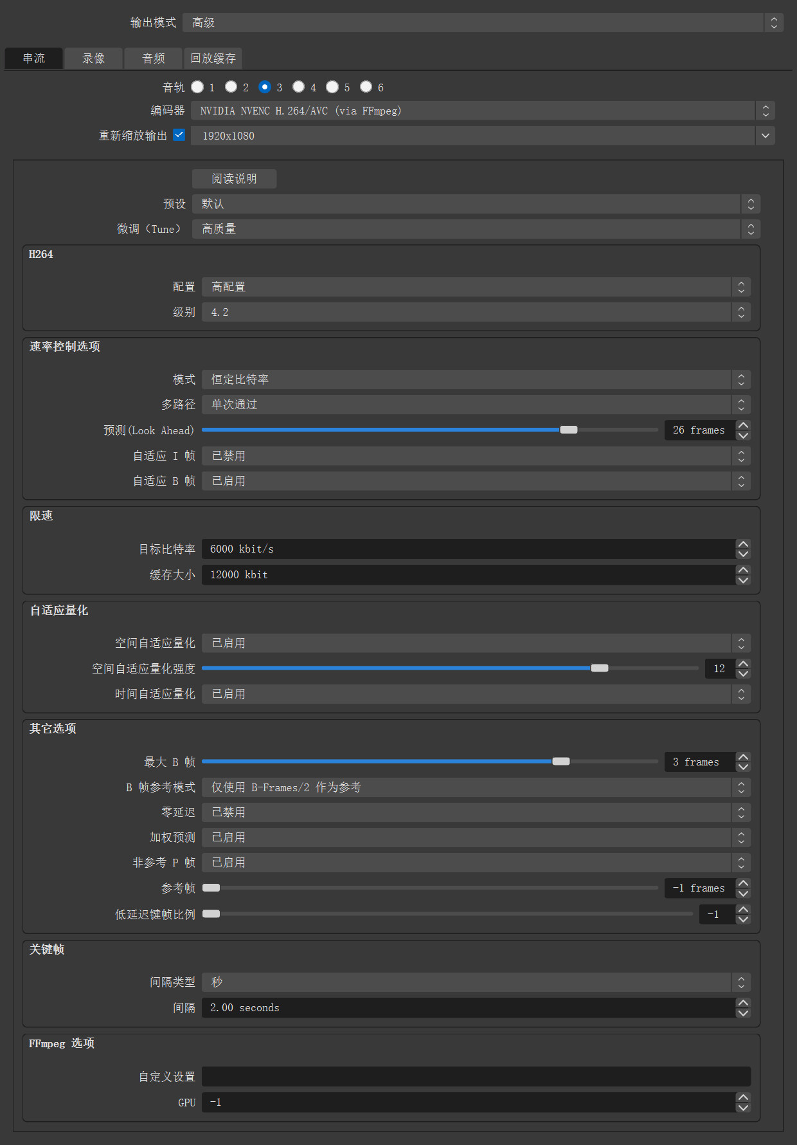Decrease GPU index with down arrow
Viewport: 797px width, 1145px height.
(743, 1108)
